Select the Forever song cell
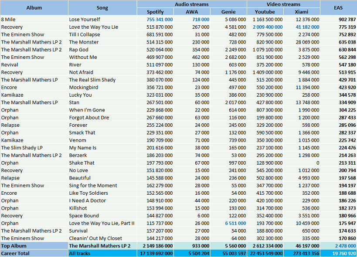The width and height of the screenshot is (357, 257). [102, 125]
